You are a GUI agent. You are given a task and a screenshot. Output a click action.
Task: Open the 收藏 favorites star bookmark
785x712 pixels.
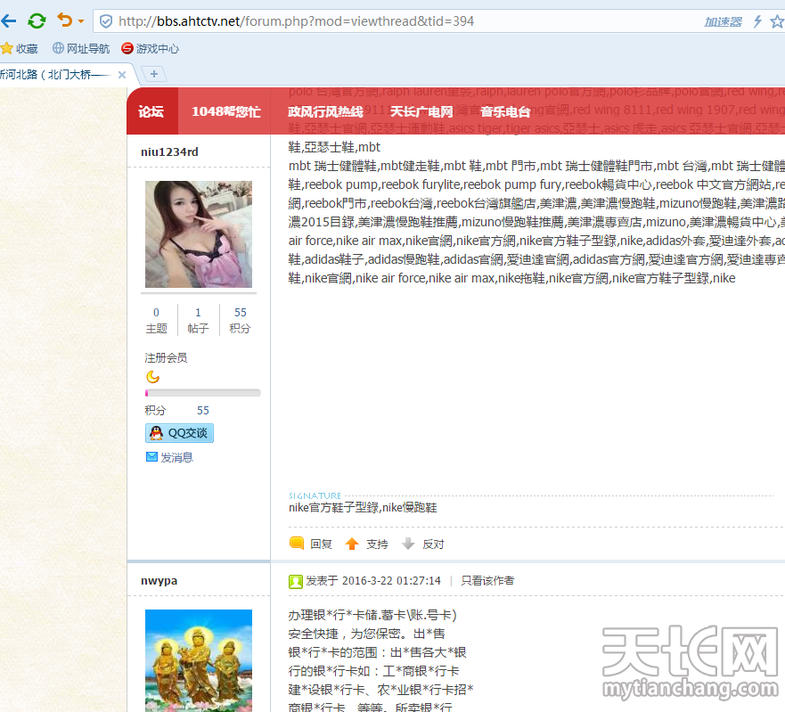click(x=20, y=49)
